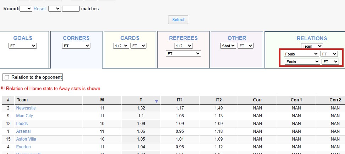The image size is (345, 154).
Task: Check the Relation to the opponent box
Action: click(x=7, y=77)
